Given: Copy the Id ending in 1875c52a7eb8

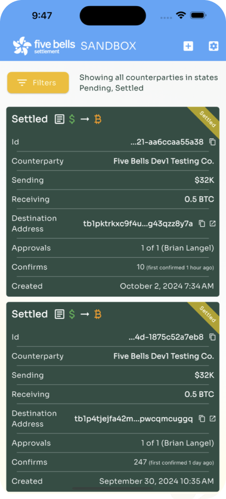Looking at the screenshot, I should tap(213, 337).
